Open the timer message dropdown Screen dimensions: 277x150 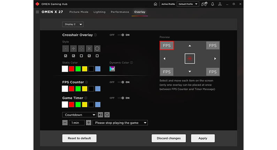tap(120, 123)
